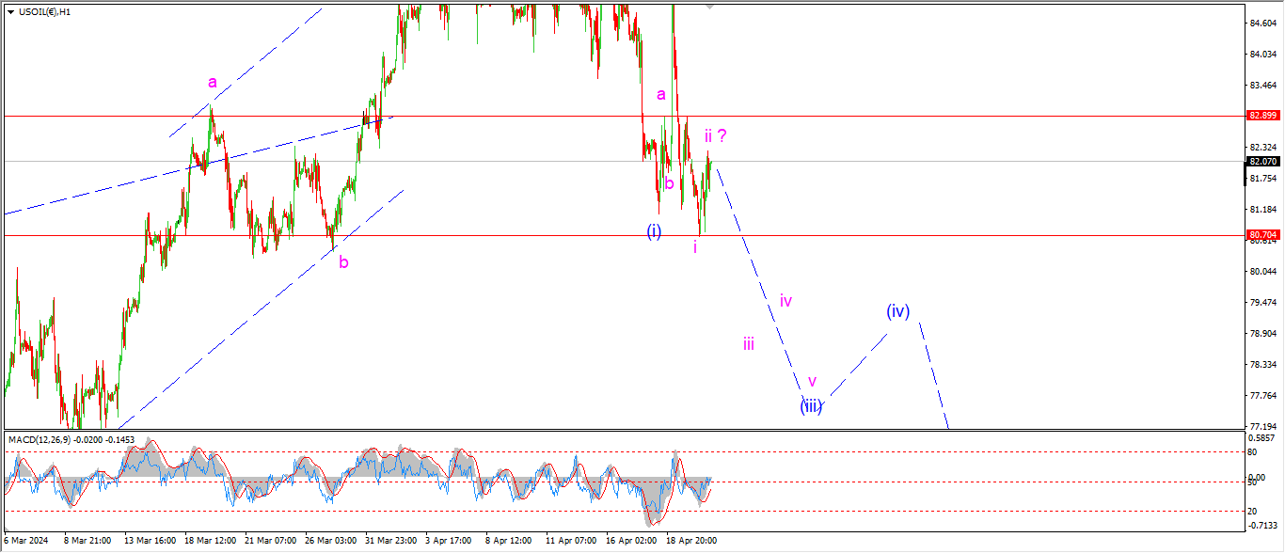Select the magenta 'v' wave label
1285x553 pixels.
point(813,382)
